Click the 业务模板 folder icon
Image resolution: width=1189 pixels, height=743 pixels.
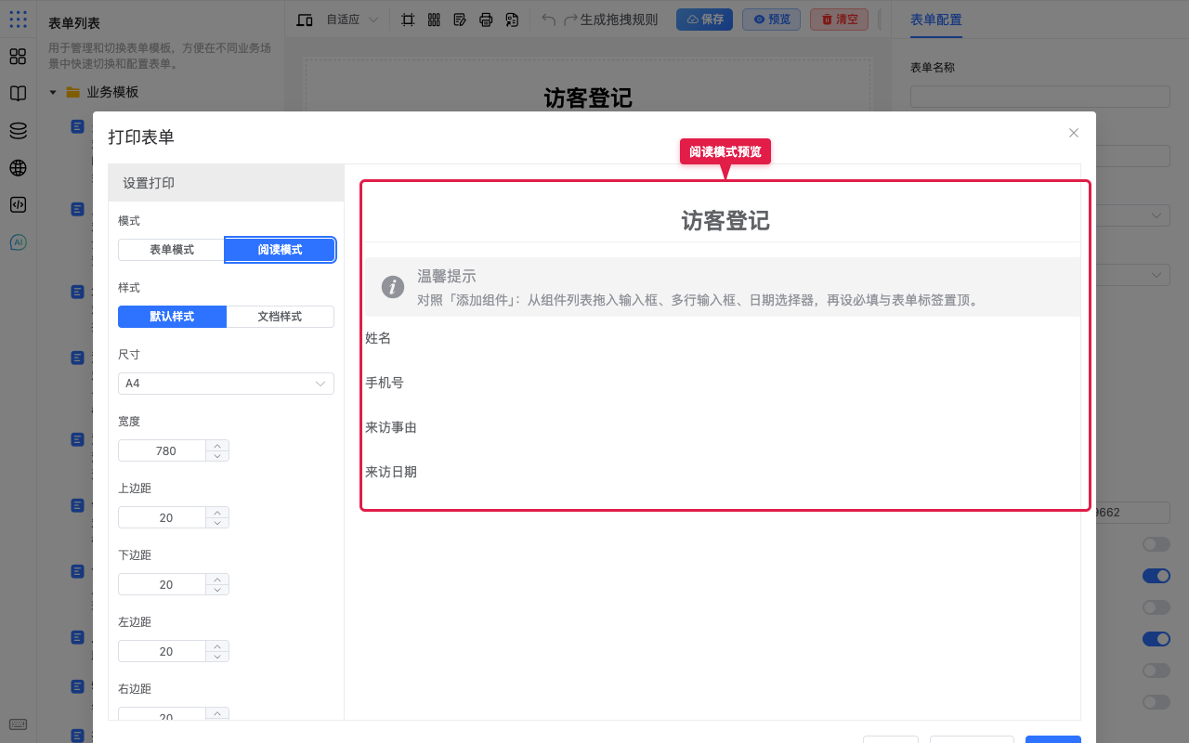click(72, 92)
